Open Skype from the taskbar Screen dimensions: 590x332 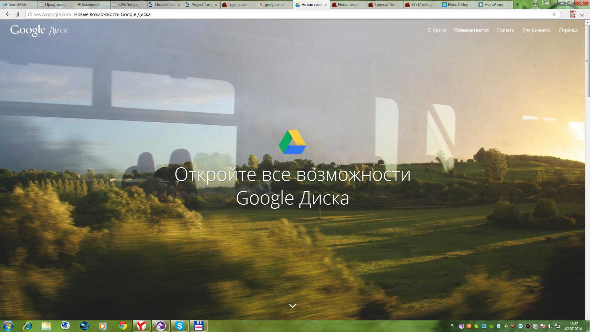tap(179, 326)
